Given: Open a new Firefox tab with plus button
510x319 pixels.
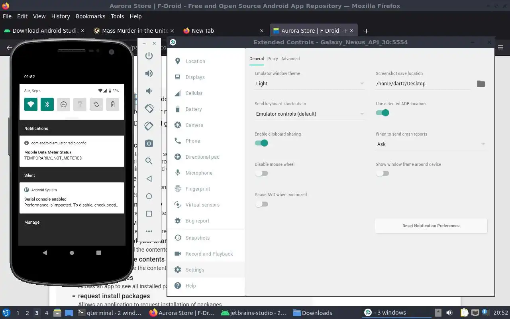Looking at the screenshot, I should coord(366,31).
